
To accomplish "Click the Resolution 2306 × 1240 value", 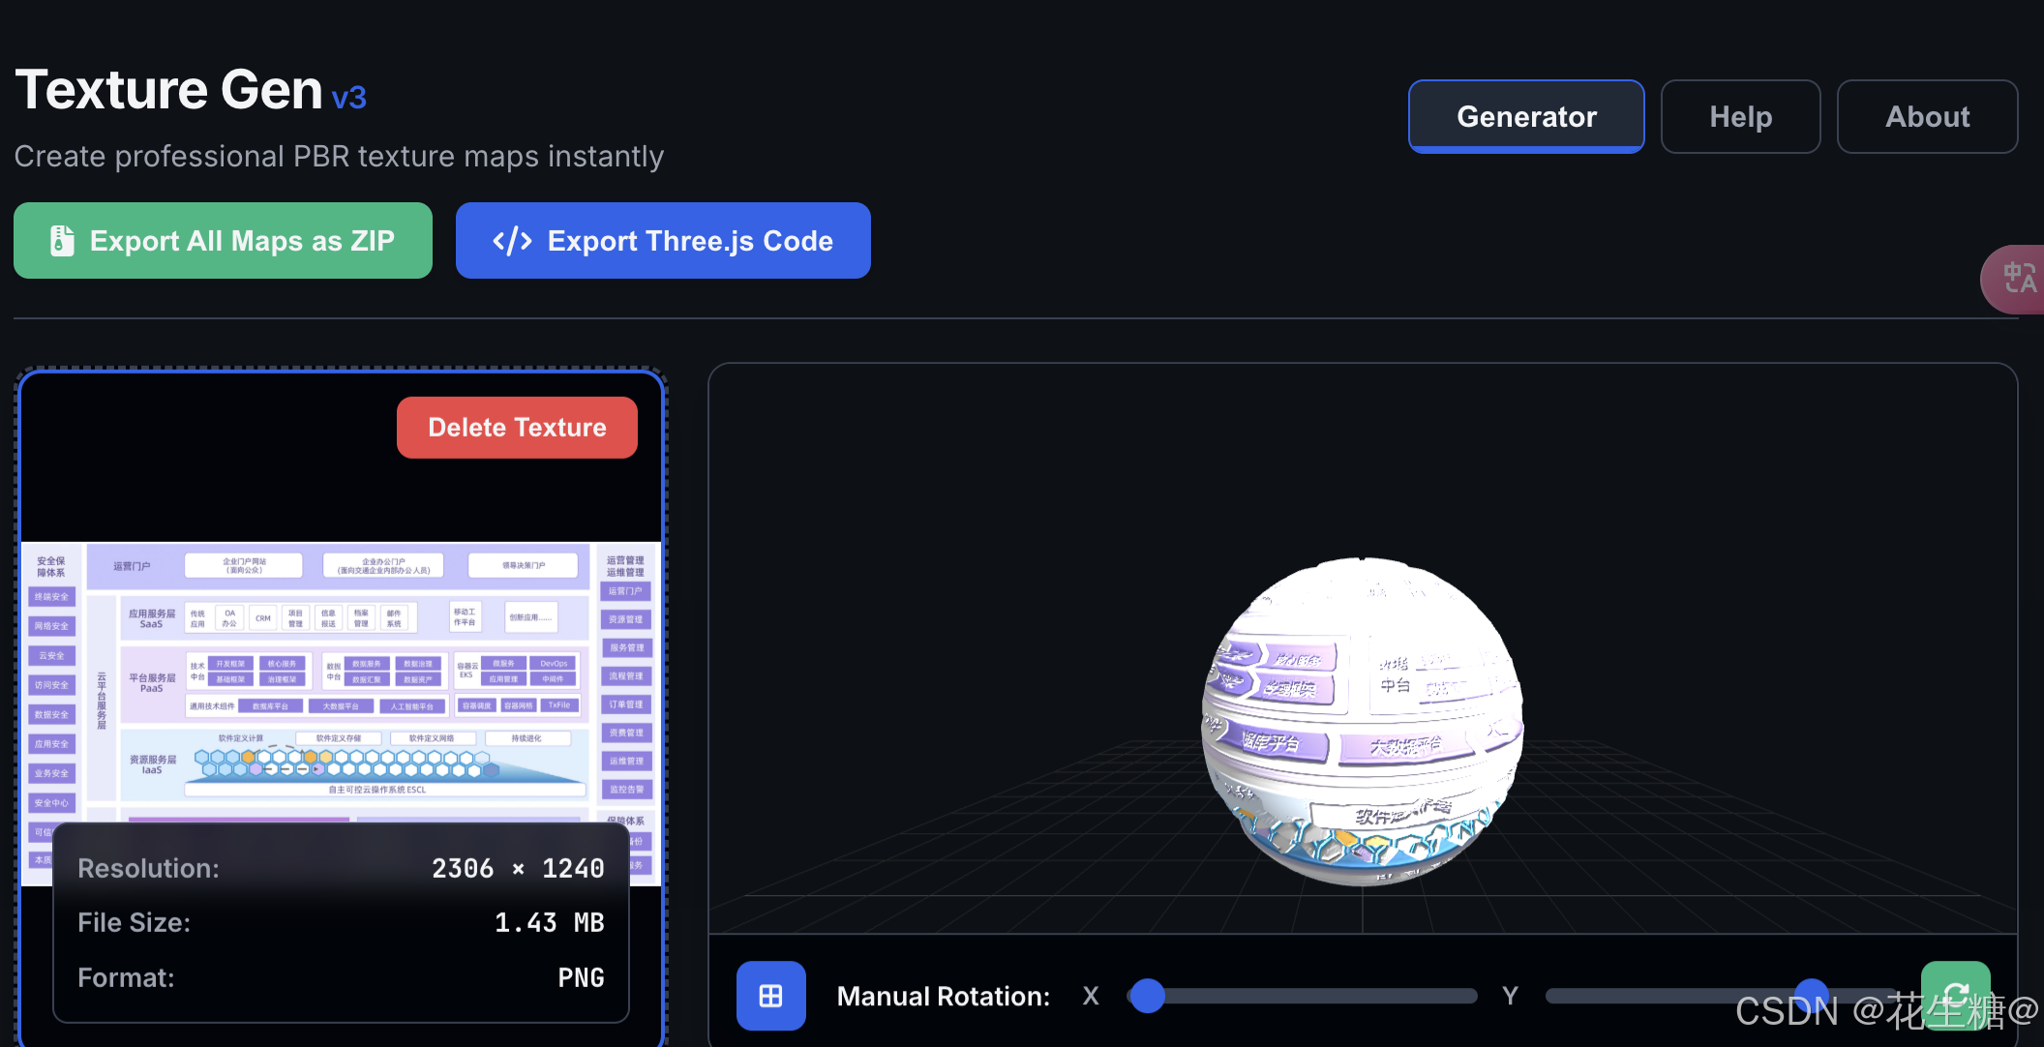I will tap(517, 868).
